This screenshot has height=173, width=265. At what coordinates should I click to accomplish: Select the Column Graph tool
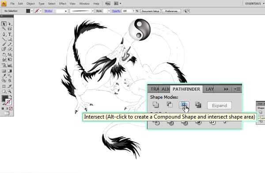(x=10, y=65)
